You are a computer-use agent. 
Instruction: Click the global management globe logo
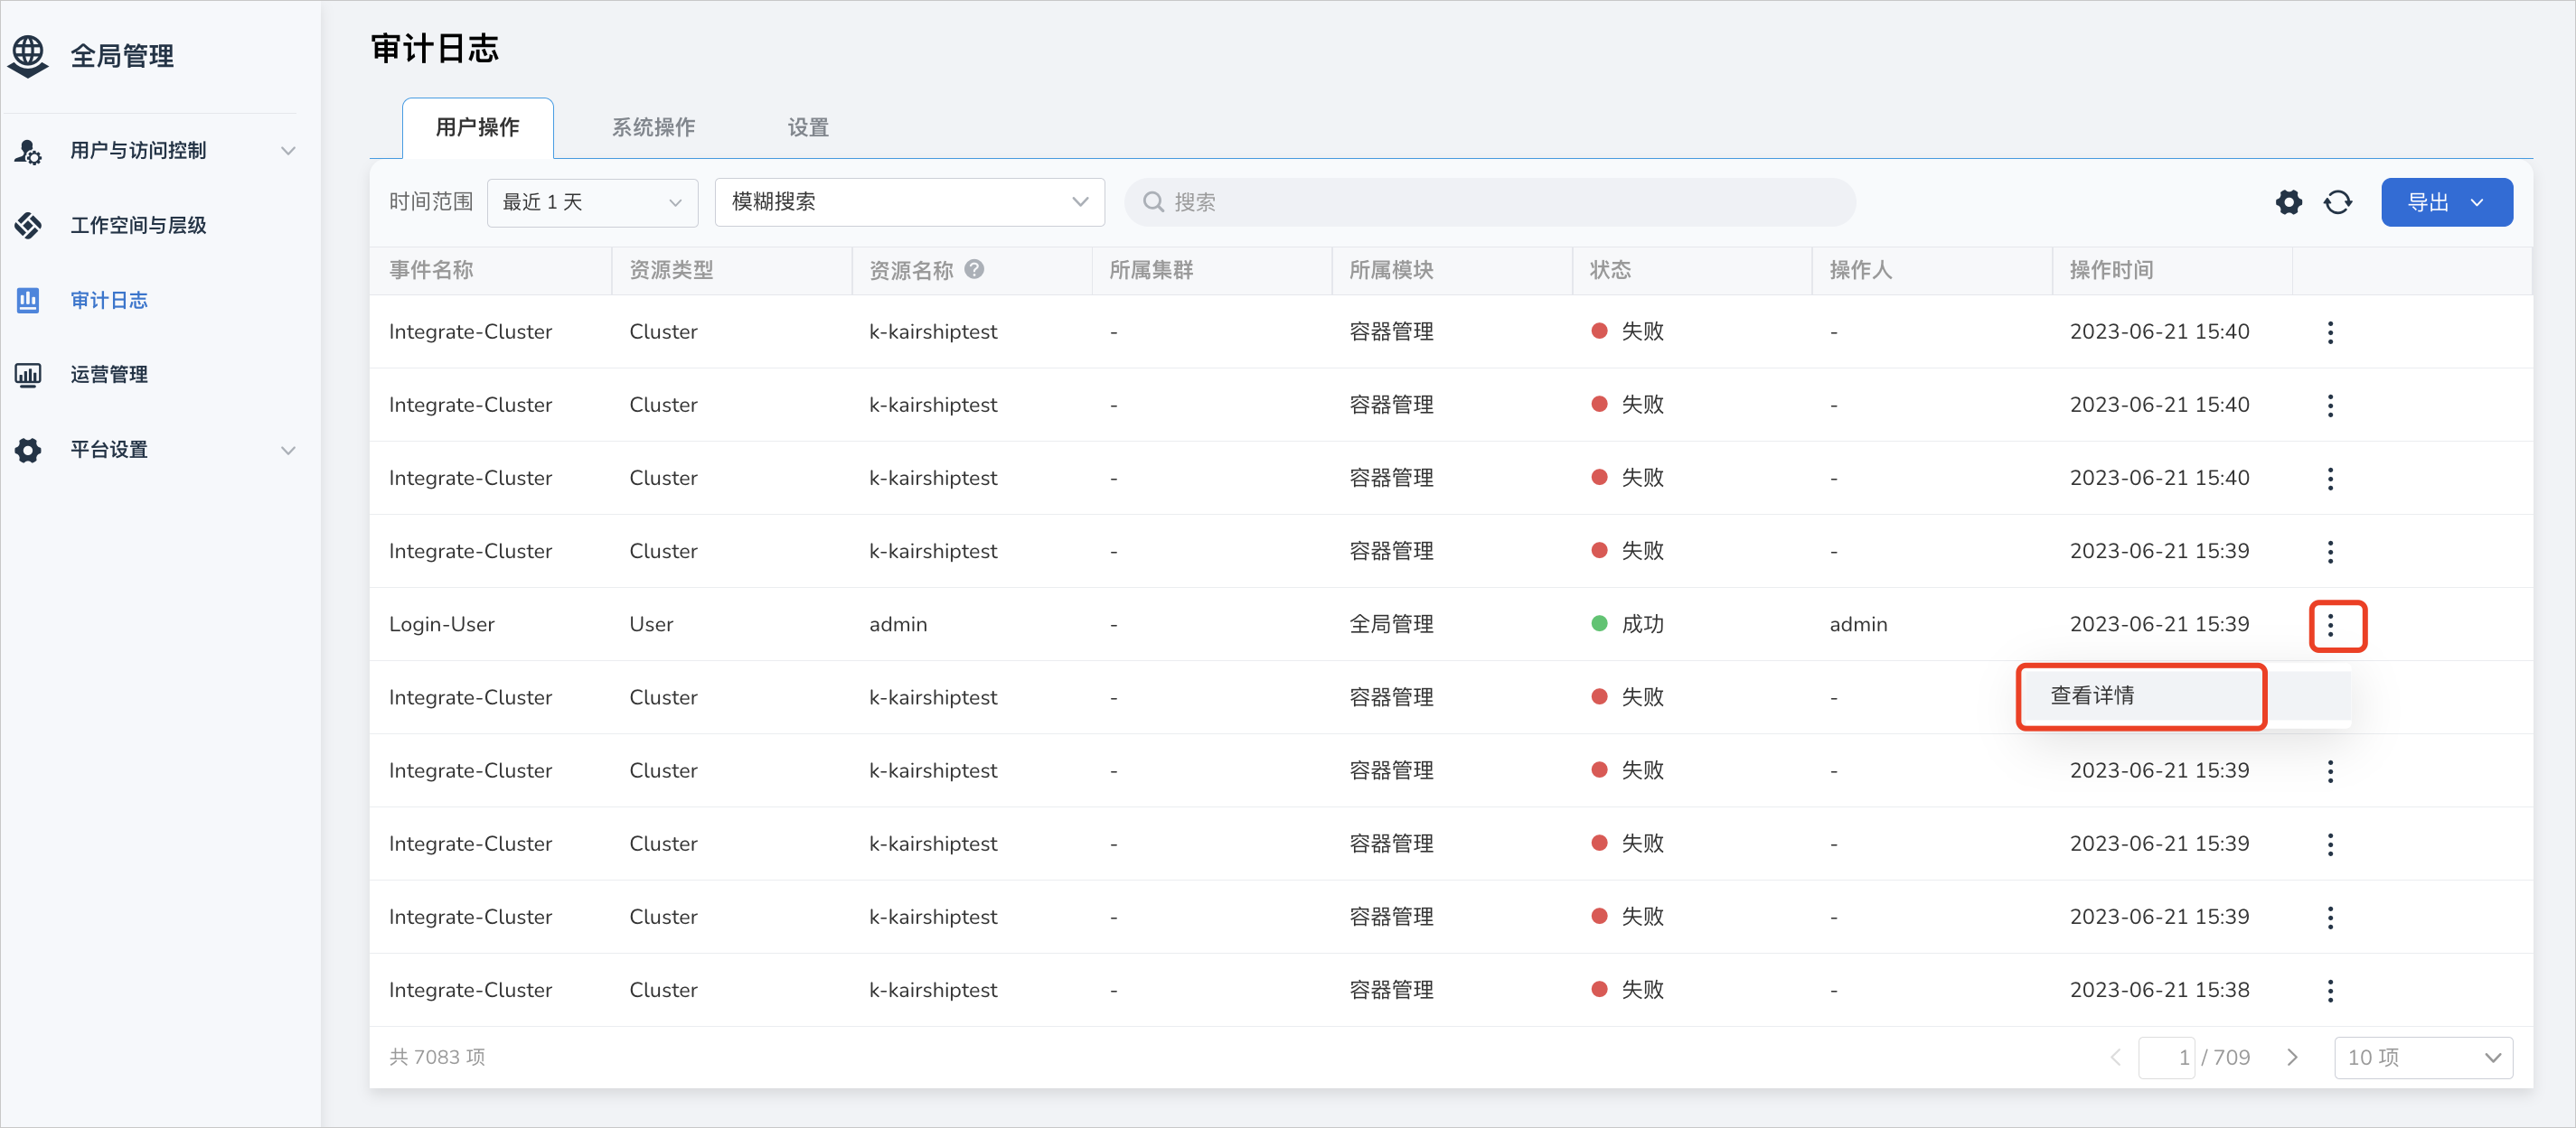(28, 56)
